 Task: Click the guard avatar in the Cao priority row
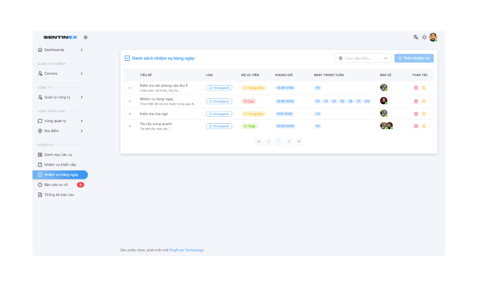(x=383, y=101)
